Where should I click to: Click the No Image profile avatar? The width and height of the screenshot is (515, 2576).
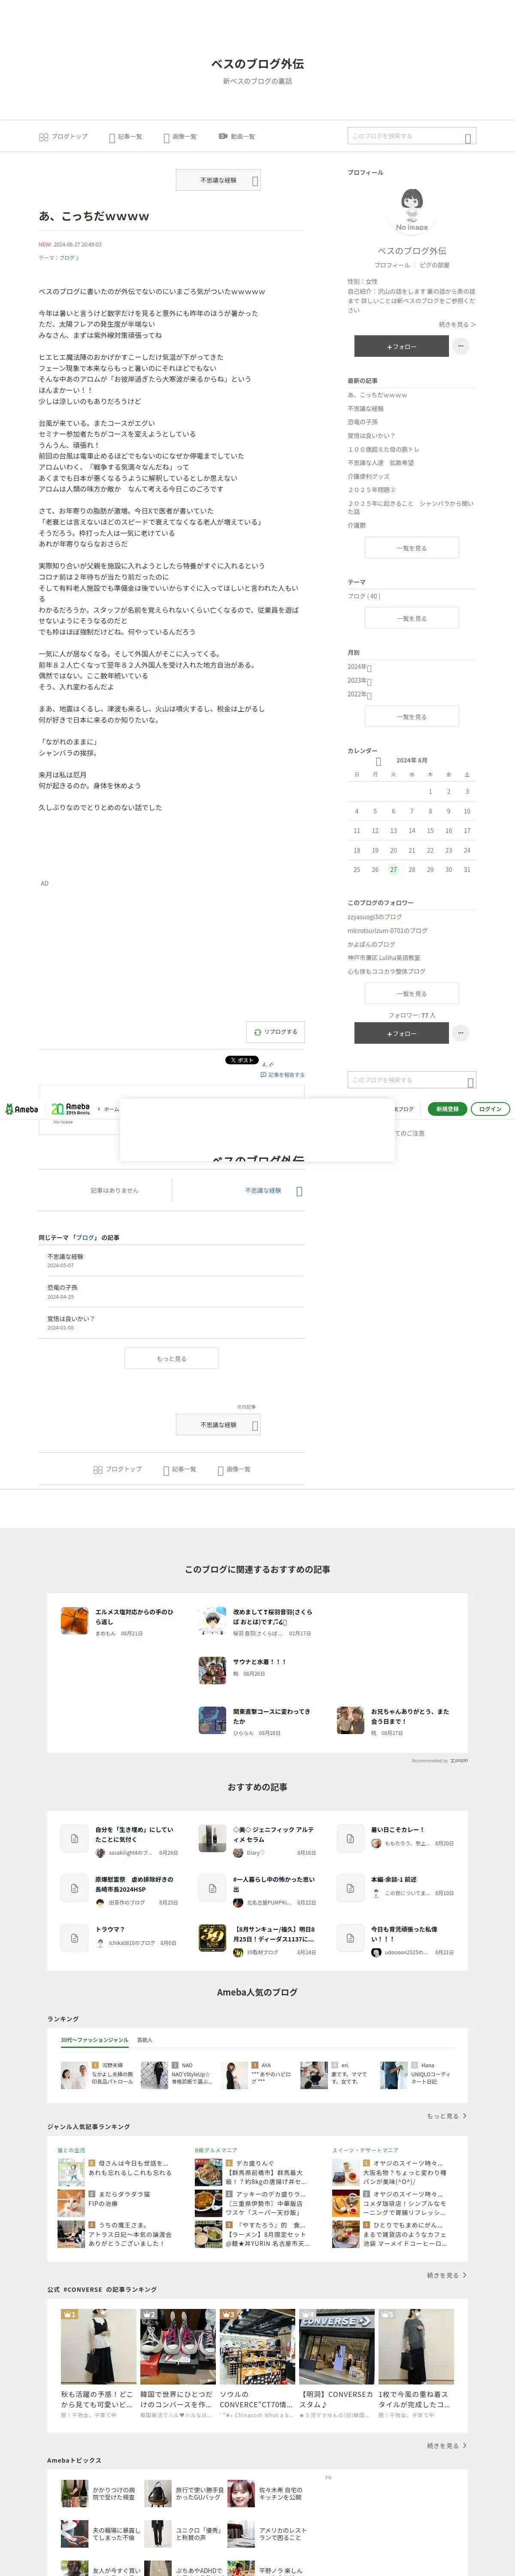[412, 210]
